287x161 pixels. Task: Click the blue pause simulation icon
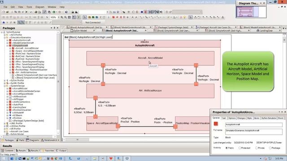[142, 12]
